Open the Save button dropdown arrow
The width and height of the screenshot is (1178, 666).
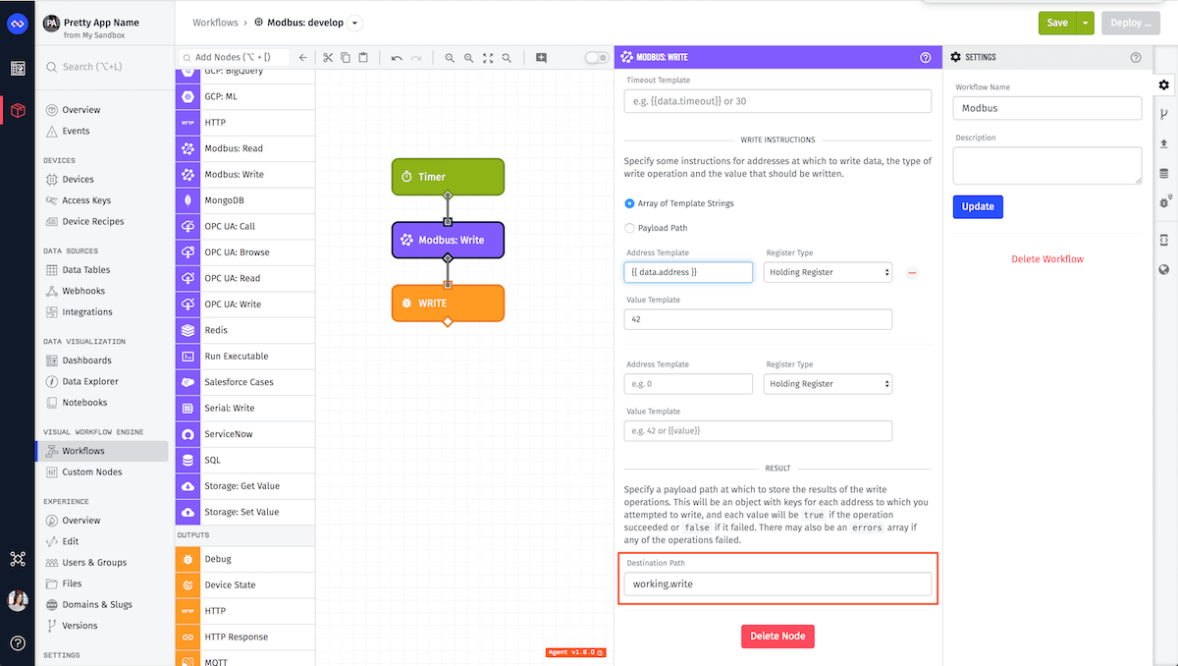(1085, 23)
